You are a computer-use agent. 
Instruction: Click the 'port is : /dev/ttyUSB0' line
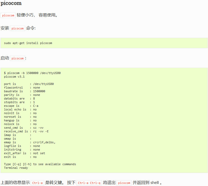point(29,84)
